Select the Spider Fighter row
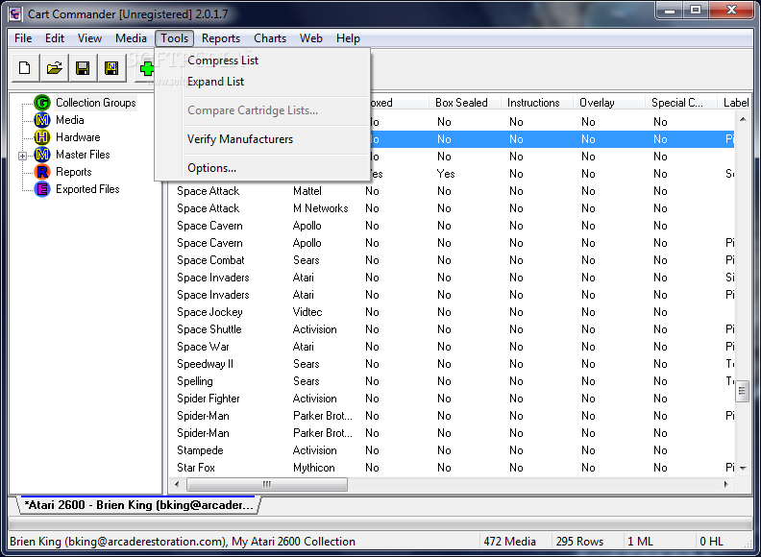761x557 pixels. [x=452, y=399]
